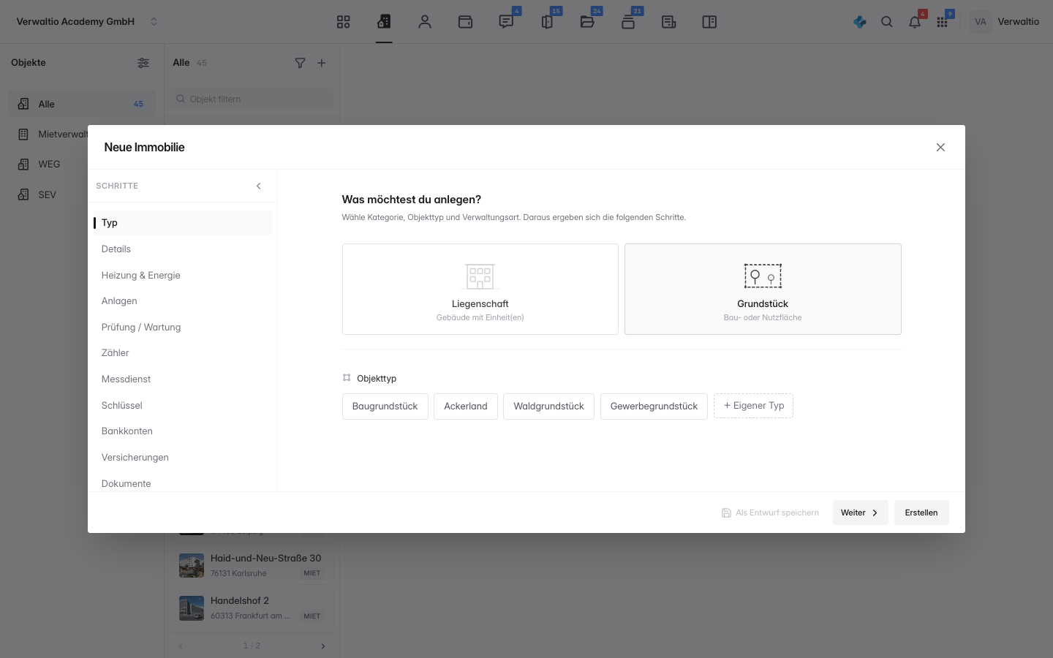
Task: Go to next page of object list
Action: pos(323,646)
